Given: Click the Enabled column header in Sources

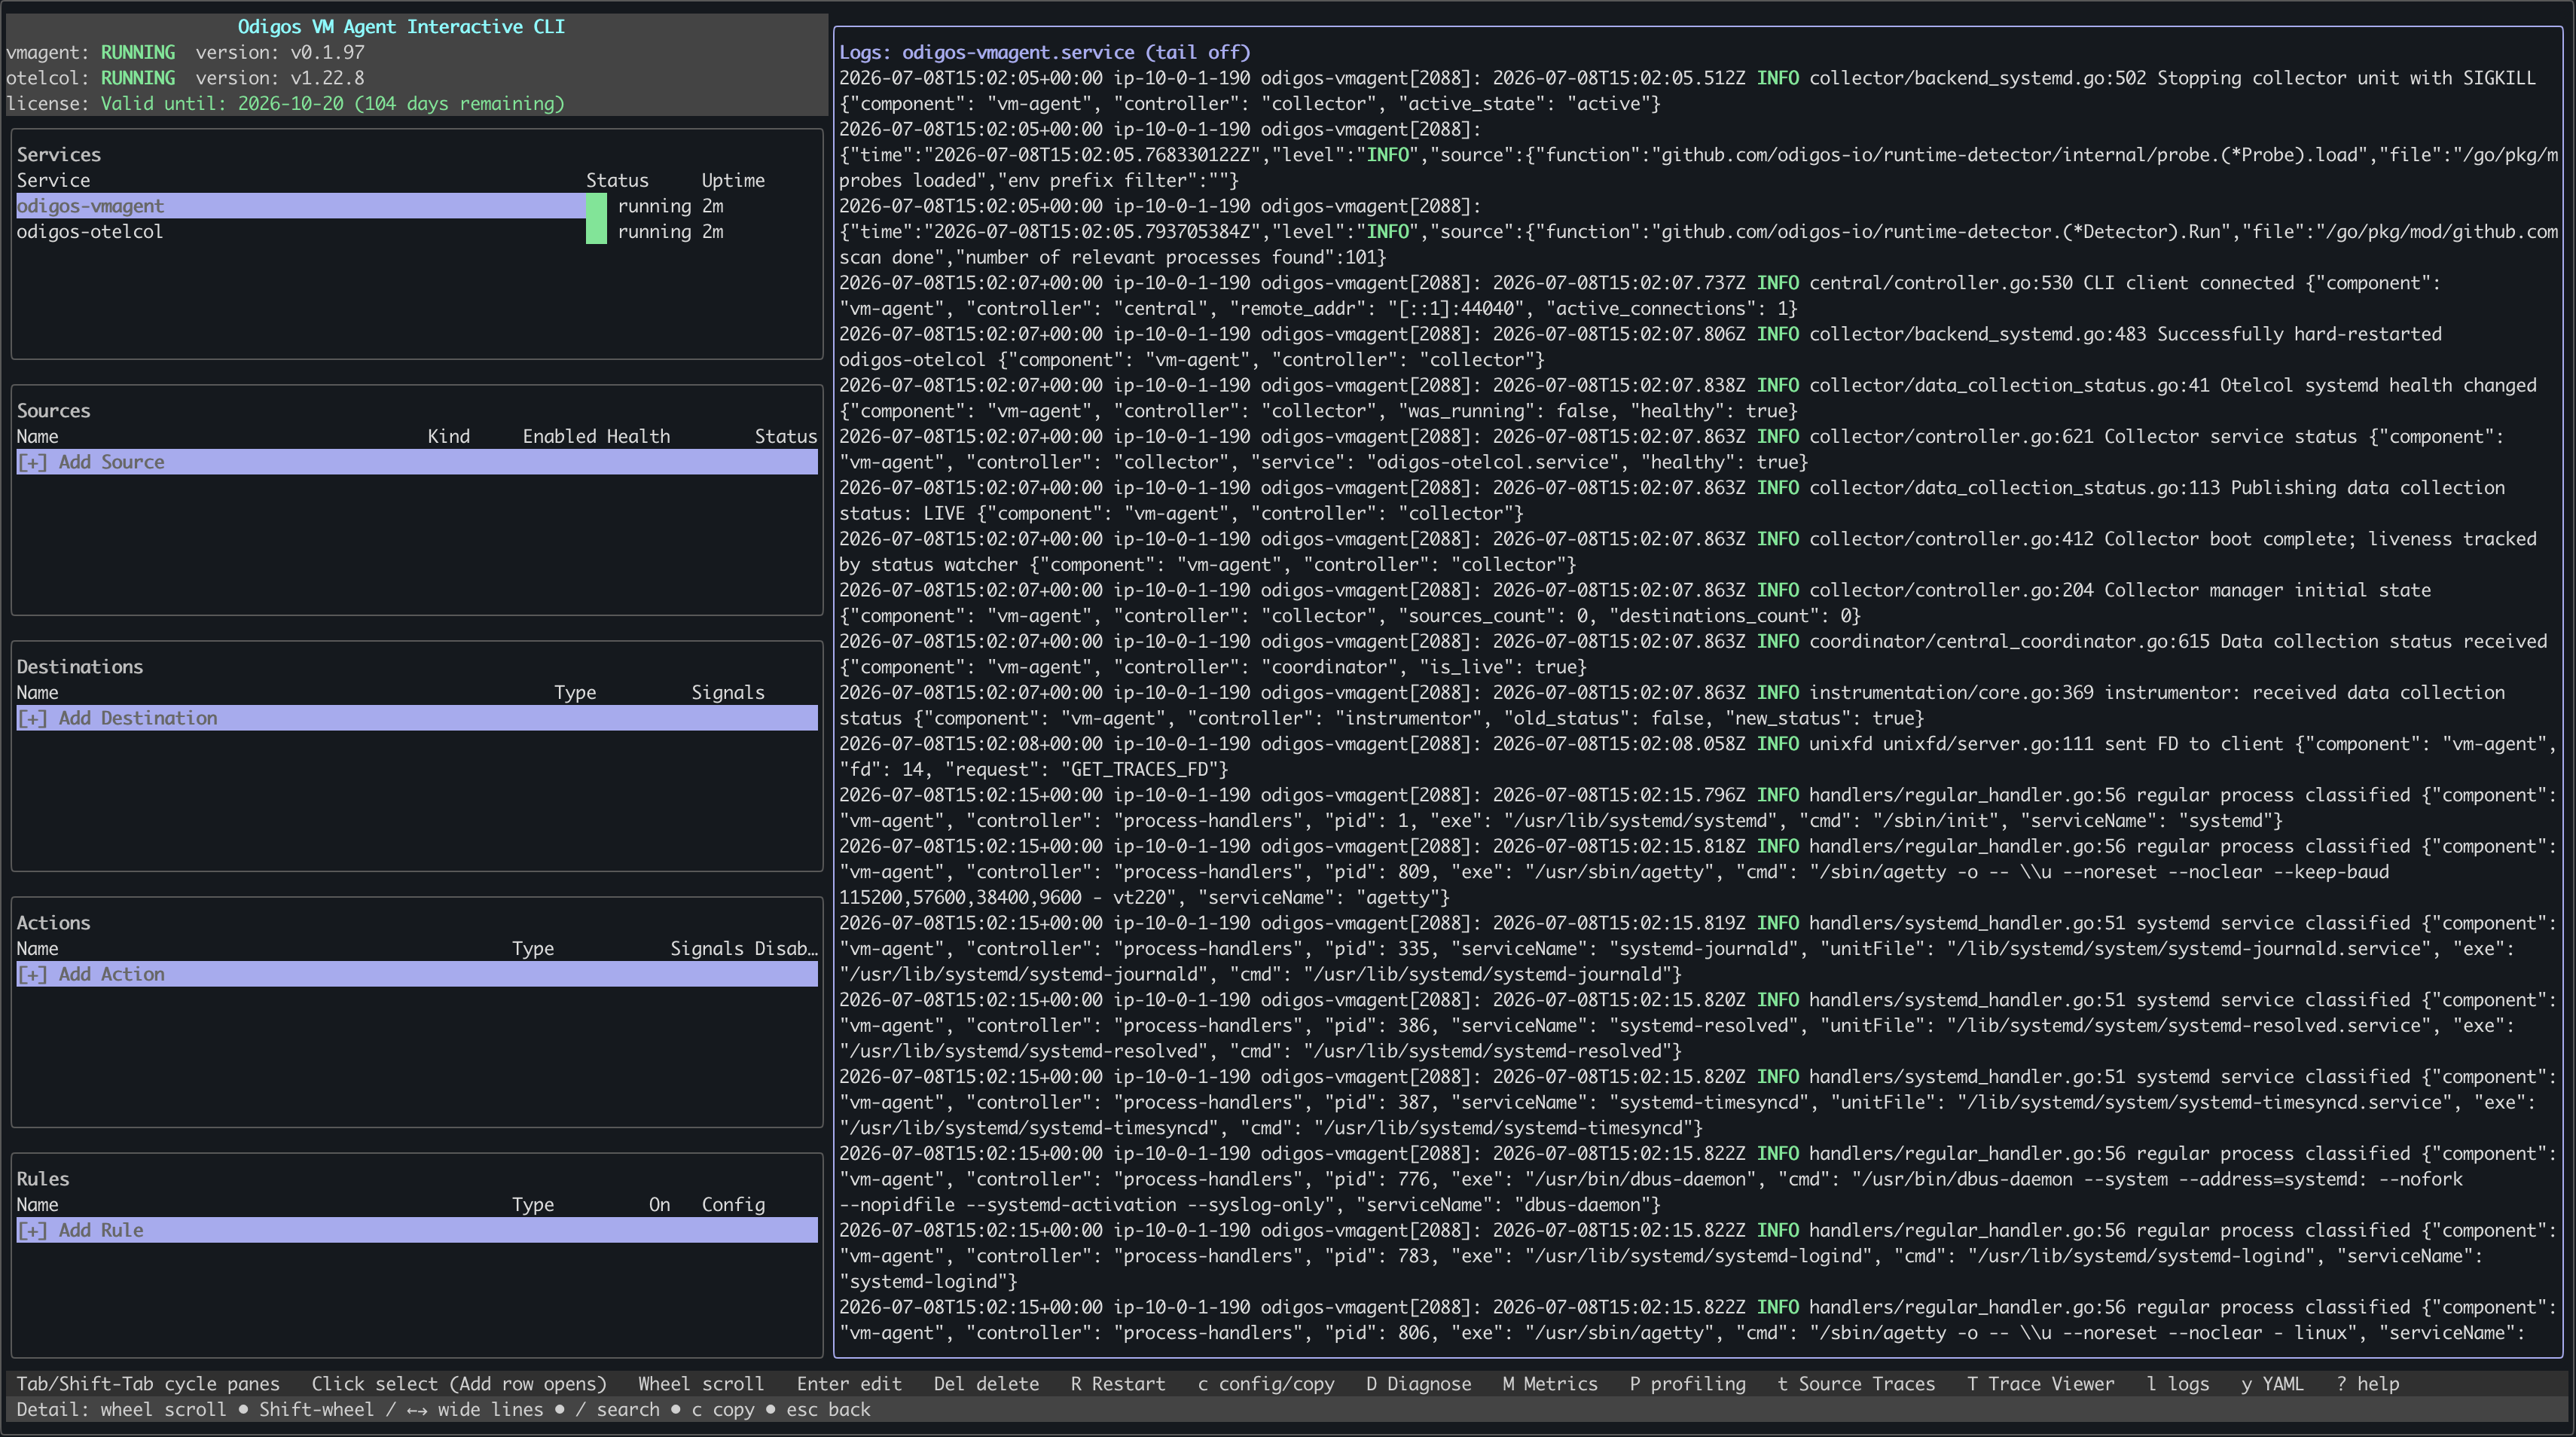Looking at the screenshot, I should [559, 437].
